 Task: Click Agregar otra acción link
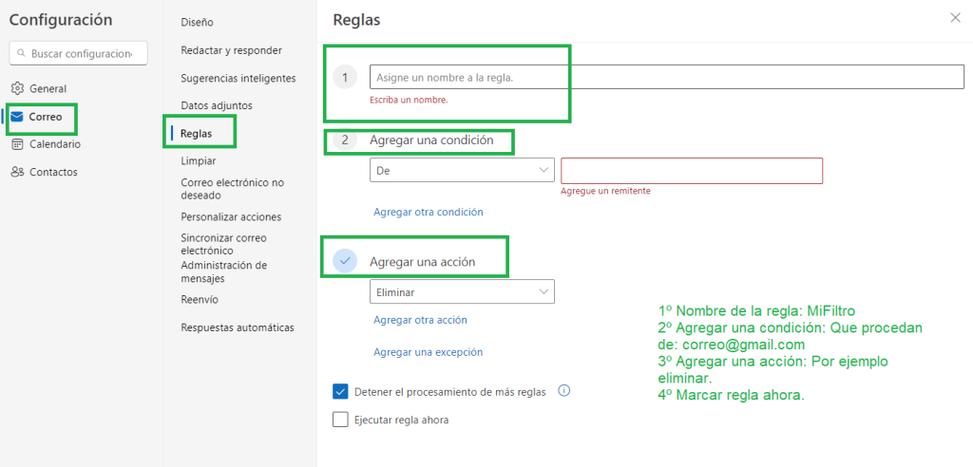coord(420,320)
